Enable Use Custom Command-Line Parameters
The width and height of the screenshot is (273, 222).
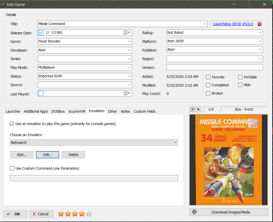coord(12,168)
